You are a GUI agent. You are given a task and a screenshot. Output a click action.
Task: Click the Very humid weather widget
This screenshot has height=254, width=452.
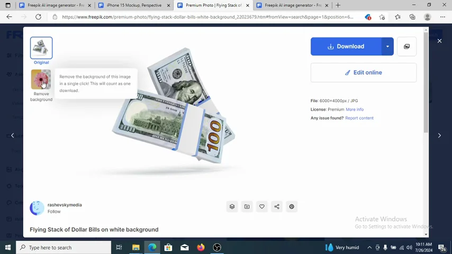point(342,247)
